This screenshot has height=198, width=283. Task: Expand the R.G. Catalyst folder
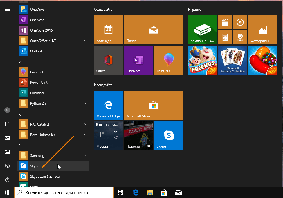[x=85, y=124]
